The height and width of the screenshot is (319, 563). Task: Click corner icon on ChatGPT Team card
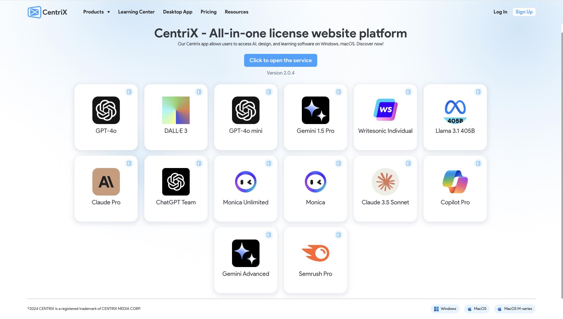coord(199,163)
